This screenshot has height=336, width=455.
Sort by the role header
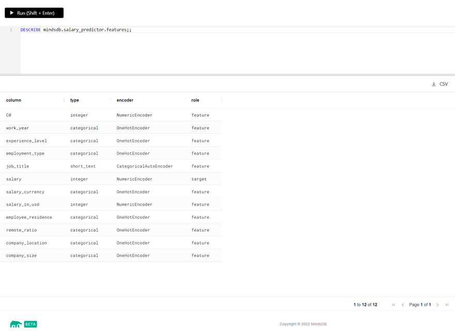click(x=195, y=100)
